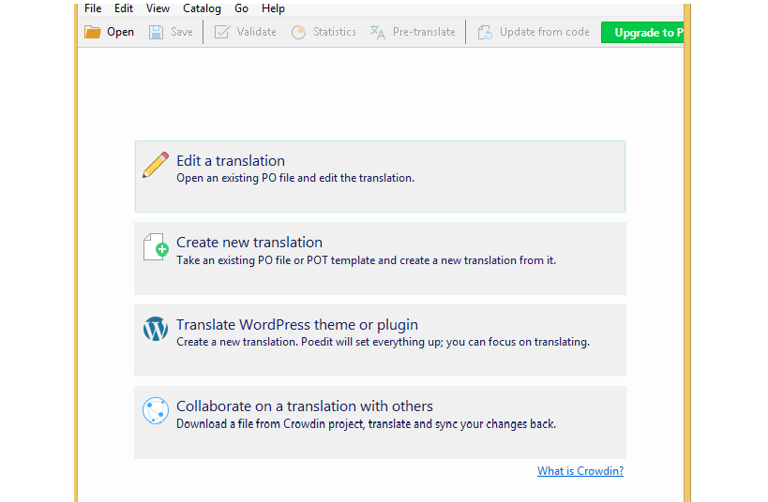Click the 'Save' label in the toolbar

(x=182, y=32)
